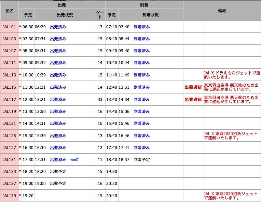Open 出発済み link for JAL115
The width and height of the screenshot is (262, 202).
(58, 87)
